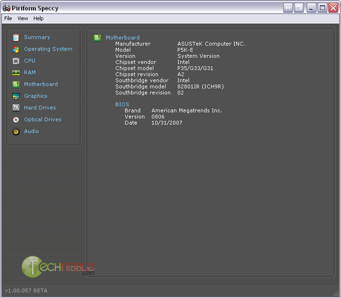
Task: Select the 10/31/2007 BIOS date
Action: click(x=167, y=123)
